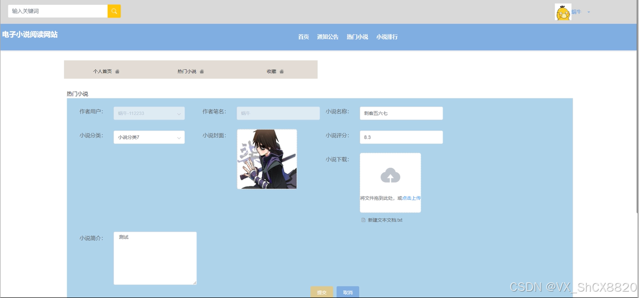Click the duck user avatar
The height and width of the screenshot is (298, 639).
point(563,12)
